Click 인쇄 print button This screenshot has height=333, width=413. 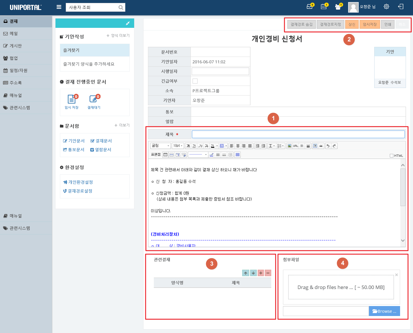[x=388, y=24]
